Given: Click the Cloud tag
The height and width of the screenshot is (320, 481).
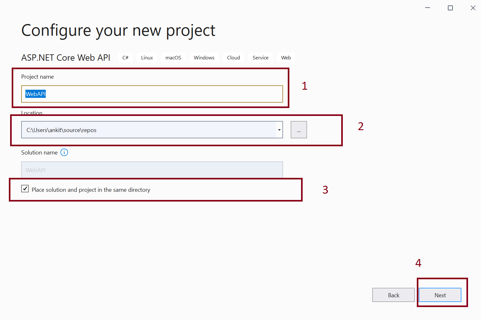Looking at the screenshot, I should coord(233,57).
